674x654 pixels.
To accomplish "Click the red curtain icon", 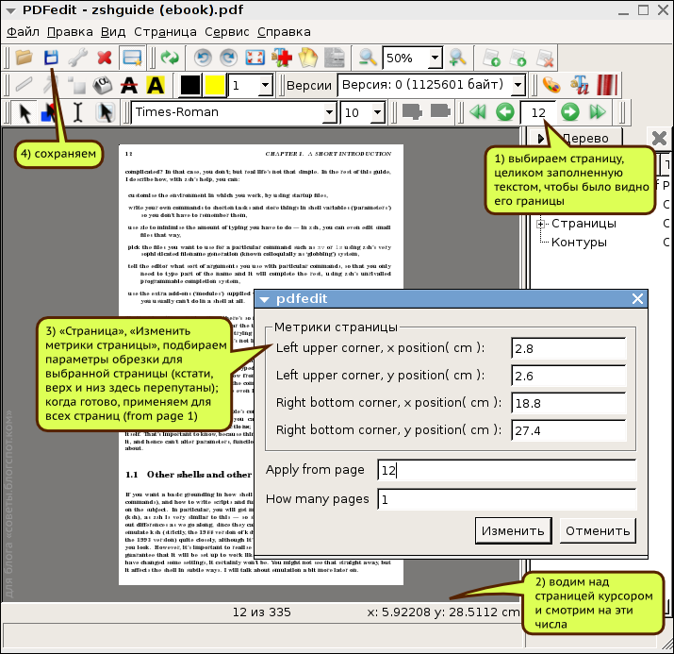I will click(607, 85).
